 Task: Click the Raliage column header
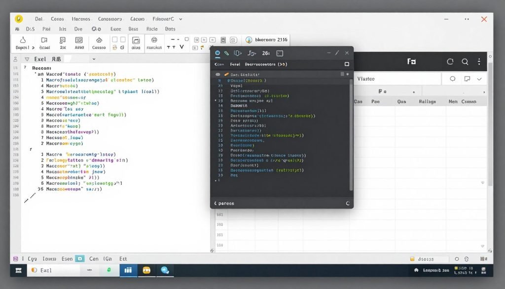pyautogui.click(x=427, y=101)
